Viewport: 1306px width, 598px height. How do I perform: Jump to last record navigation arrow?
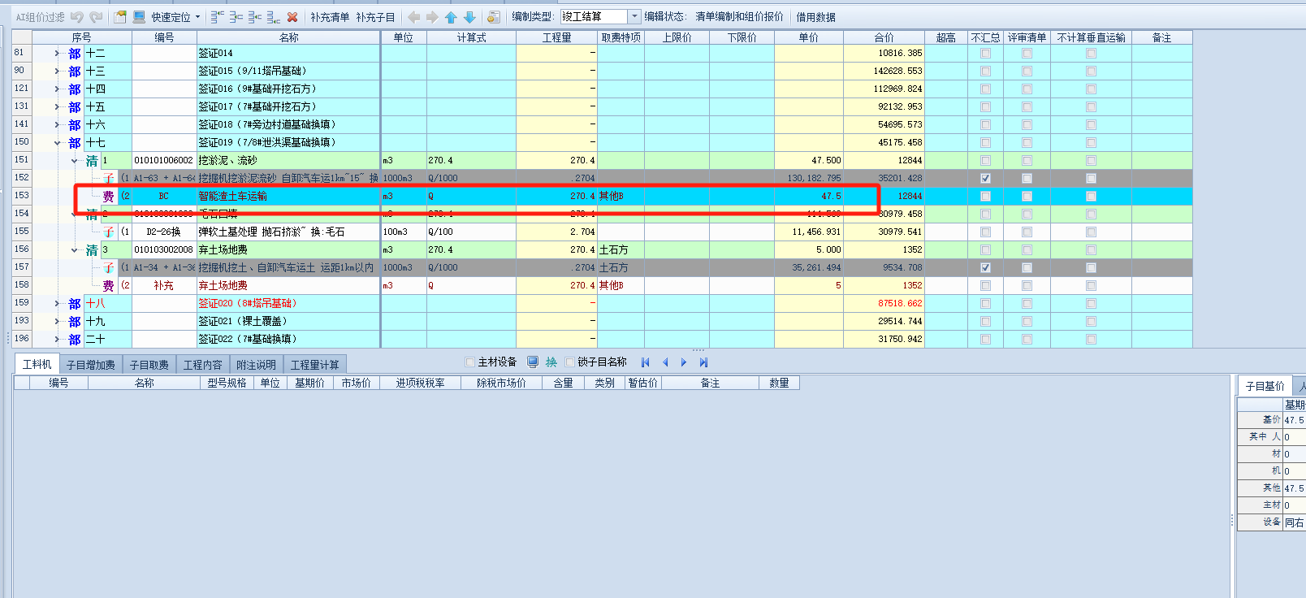click(x=703, y=362)
